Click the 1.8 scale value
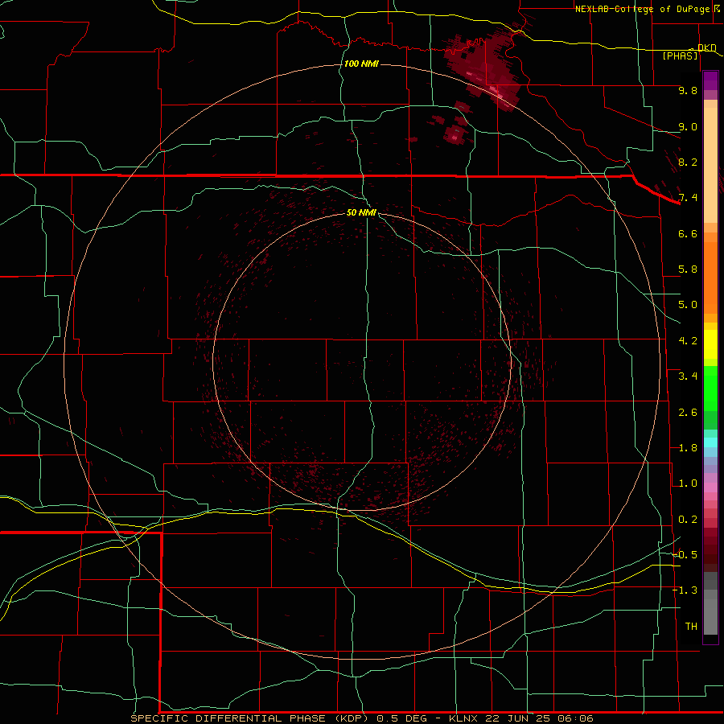 tap(688, 448)
